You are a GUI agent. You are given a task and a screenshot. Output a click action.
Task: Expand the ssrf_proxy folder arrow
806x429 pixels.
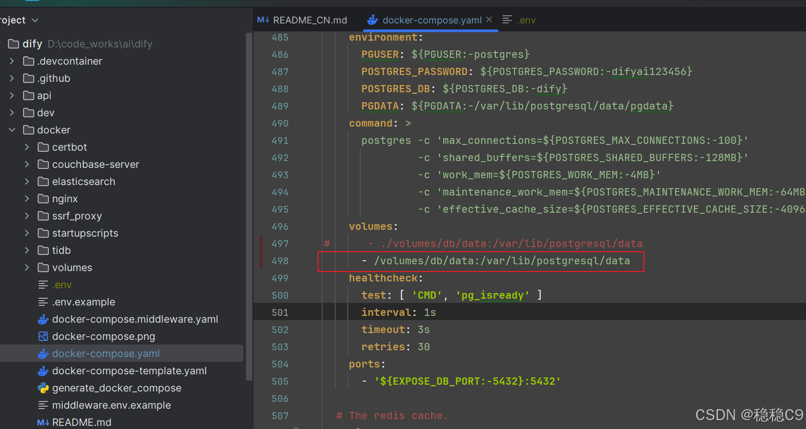(27, 216)
